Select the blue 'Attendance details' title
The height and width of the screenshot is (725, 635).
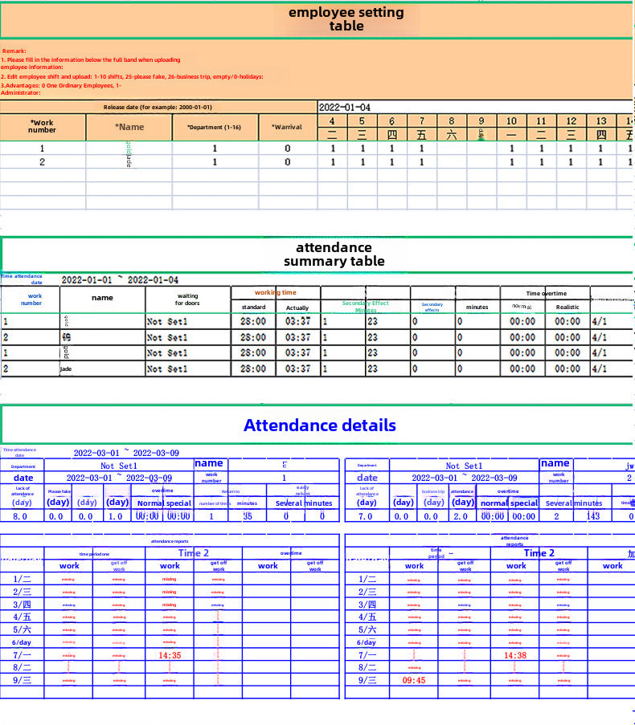point(319,426)
